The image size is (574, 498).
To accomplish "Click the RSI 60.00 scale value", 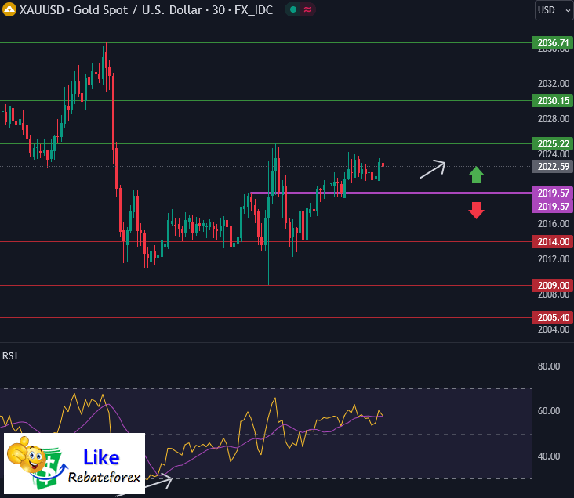I will (x=549, y=411).
